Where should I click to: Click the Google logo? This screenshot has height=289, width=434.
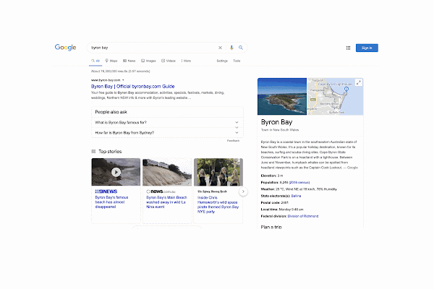click(x=65, y=47)
